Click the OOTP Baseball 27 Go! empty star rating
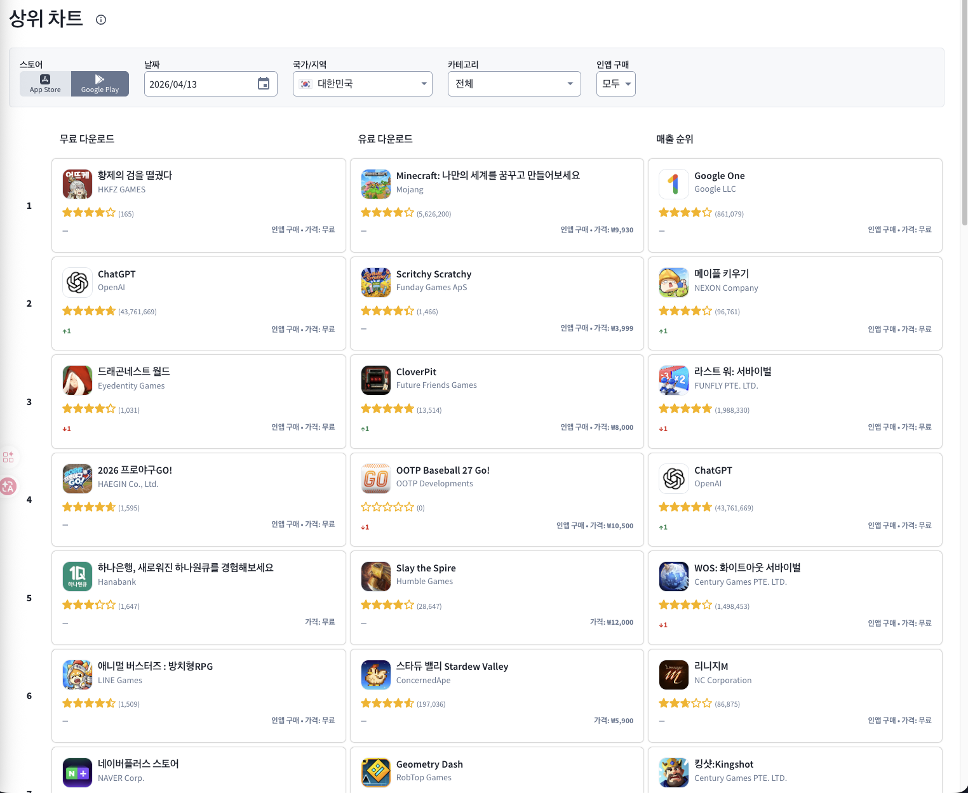 [x=387, y=507]
